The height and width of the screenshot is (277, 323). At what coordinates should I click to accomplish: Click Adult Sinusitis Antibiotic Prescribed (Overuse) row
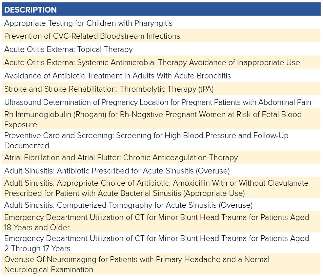[x=161, y=170]
